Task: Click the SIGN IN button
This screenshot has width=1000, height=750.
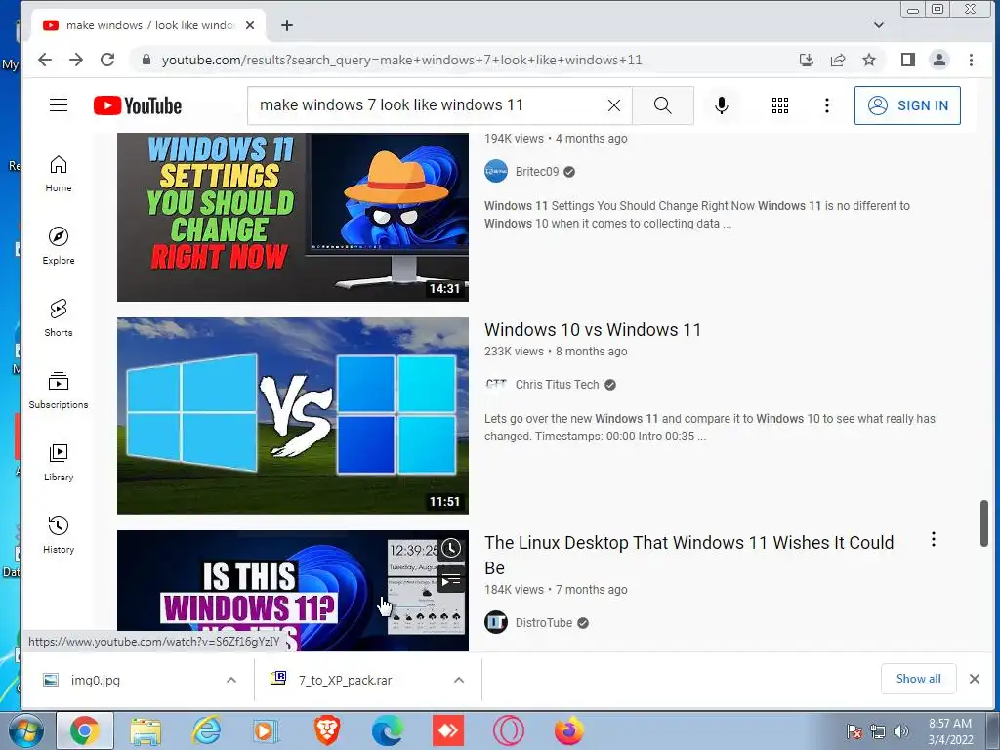Action: 907,105
